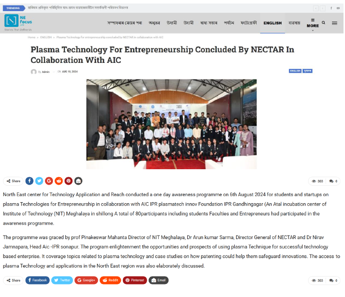Share article via round Twitter icon
Screen dimensions: 345x297
(x=39, y=181)
